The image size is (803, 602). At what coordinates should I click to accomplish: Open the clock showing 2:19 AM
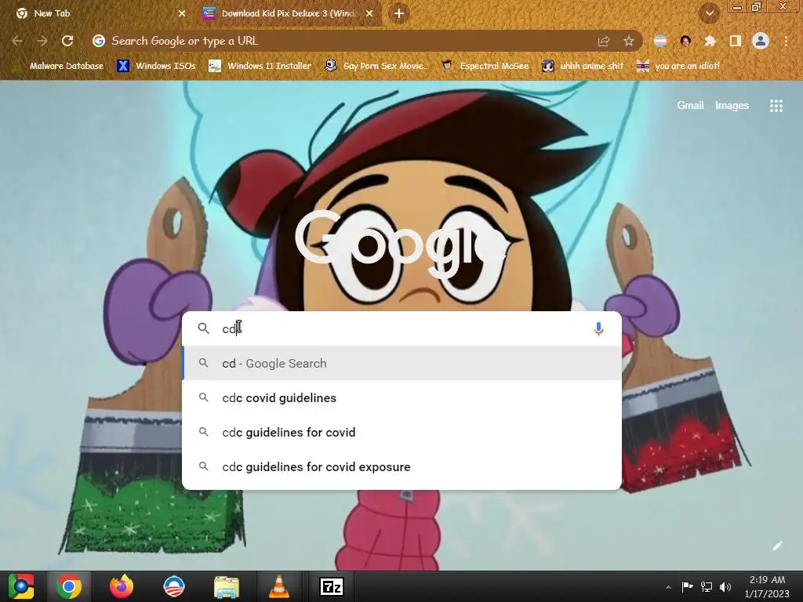767,586
